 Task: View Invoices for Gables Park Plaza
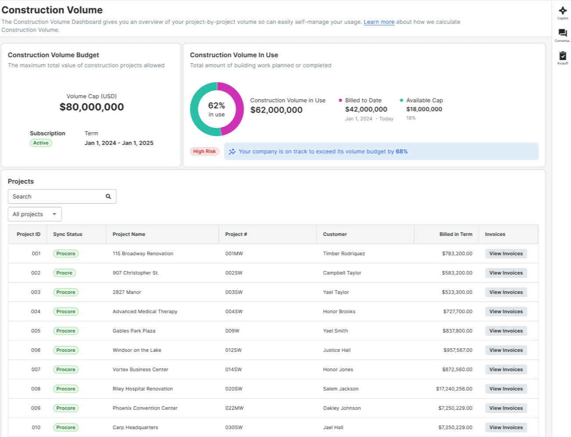(x=506, y=331)
